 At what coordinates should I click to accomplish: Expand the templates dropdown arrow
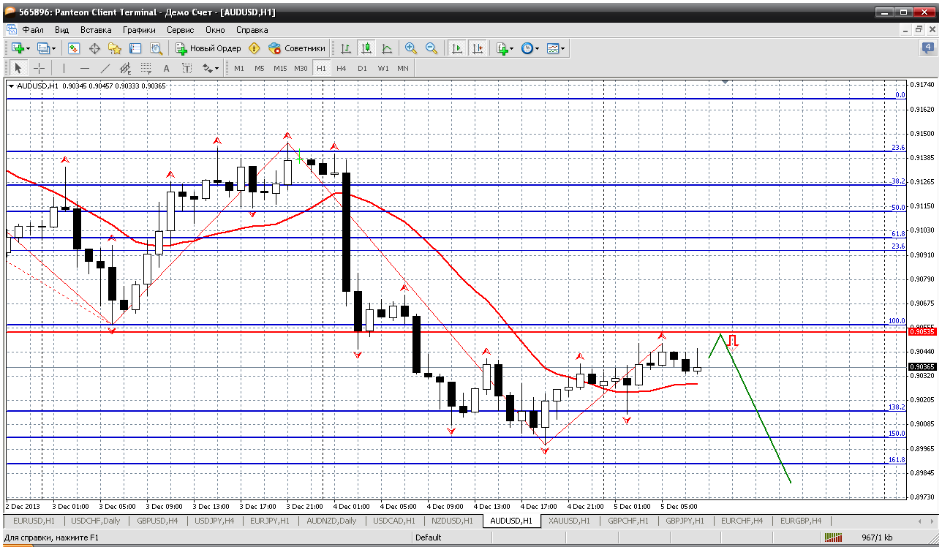(x=563, y=48)
